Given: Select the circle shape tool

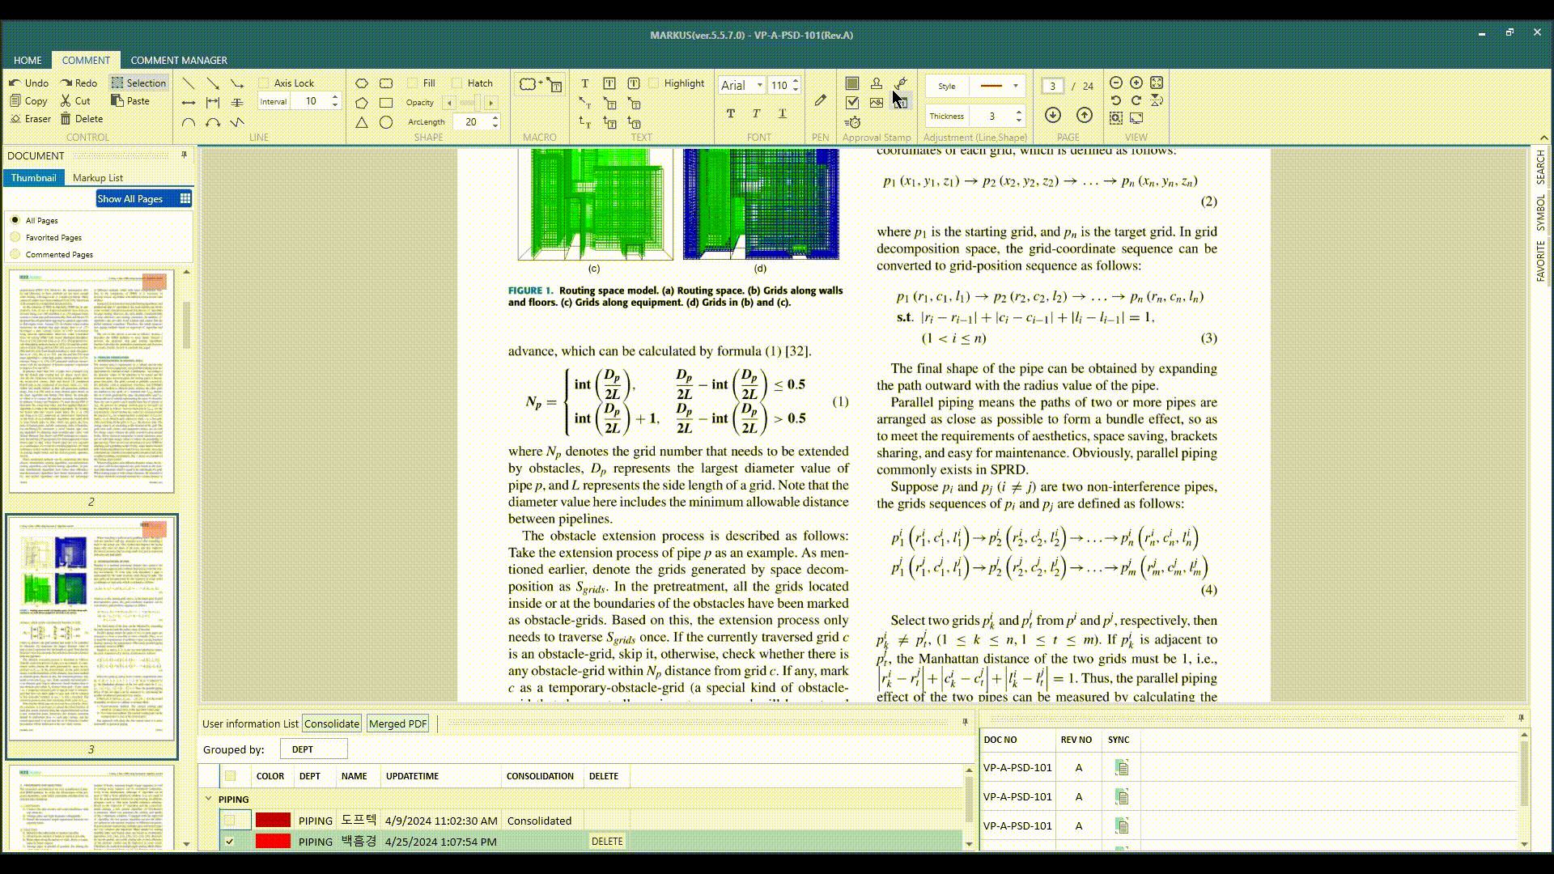Looking at the screenshot, I should click(386, 122).
